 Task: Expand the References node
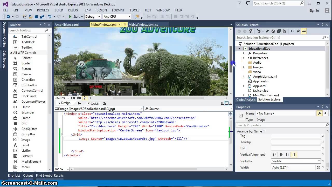243,58
